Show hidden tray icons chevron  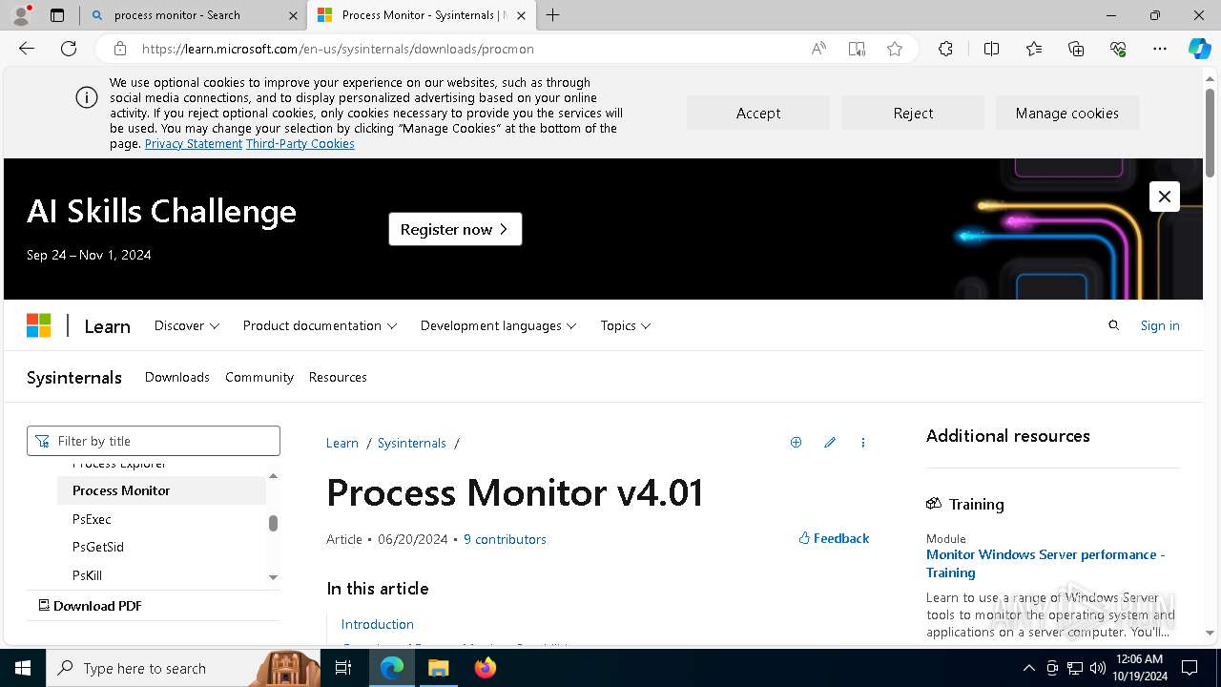click(1028, 668)
